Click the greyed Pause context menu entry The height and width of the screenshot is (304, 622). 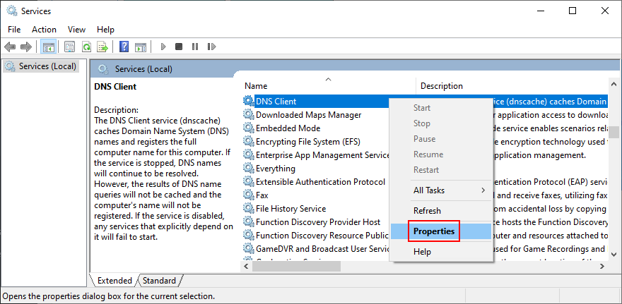441,139
